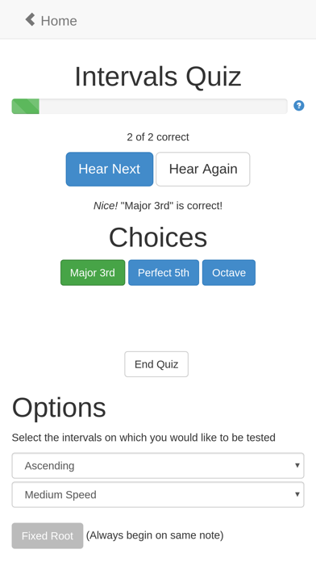Image resolution: width=316 pixels, height=562 pixels.
Task: Toggle the Fixed Root option
Action: 48,536
